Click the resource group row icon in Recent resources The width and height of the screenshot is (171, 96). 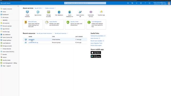point(26,42)
